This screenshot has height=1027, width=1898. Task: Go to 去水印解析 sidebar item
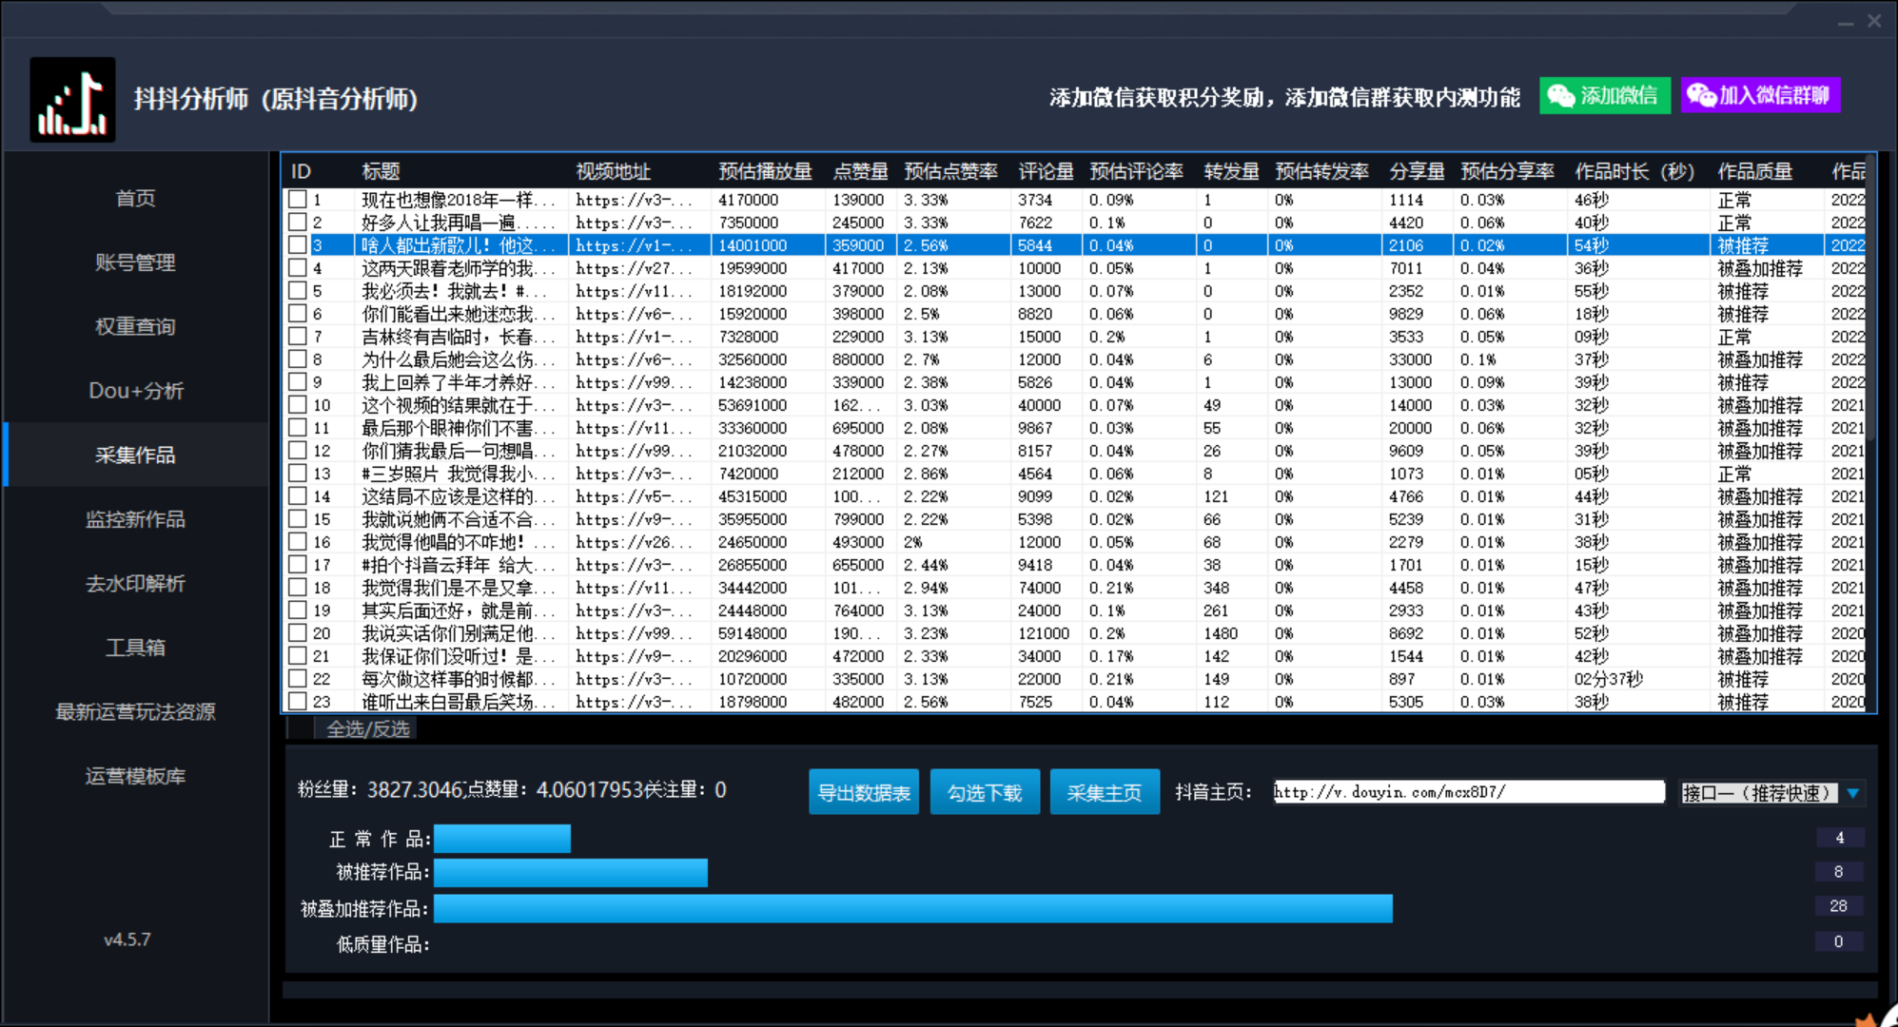[136, 583]
